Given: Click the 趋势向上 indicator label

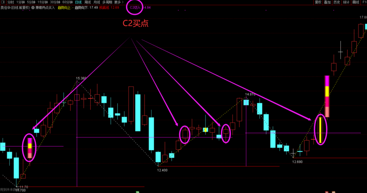Looking at the screenshot, I should point(65,7).
